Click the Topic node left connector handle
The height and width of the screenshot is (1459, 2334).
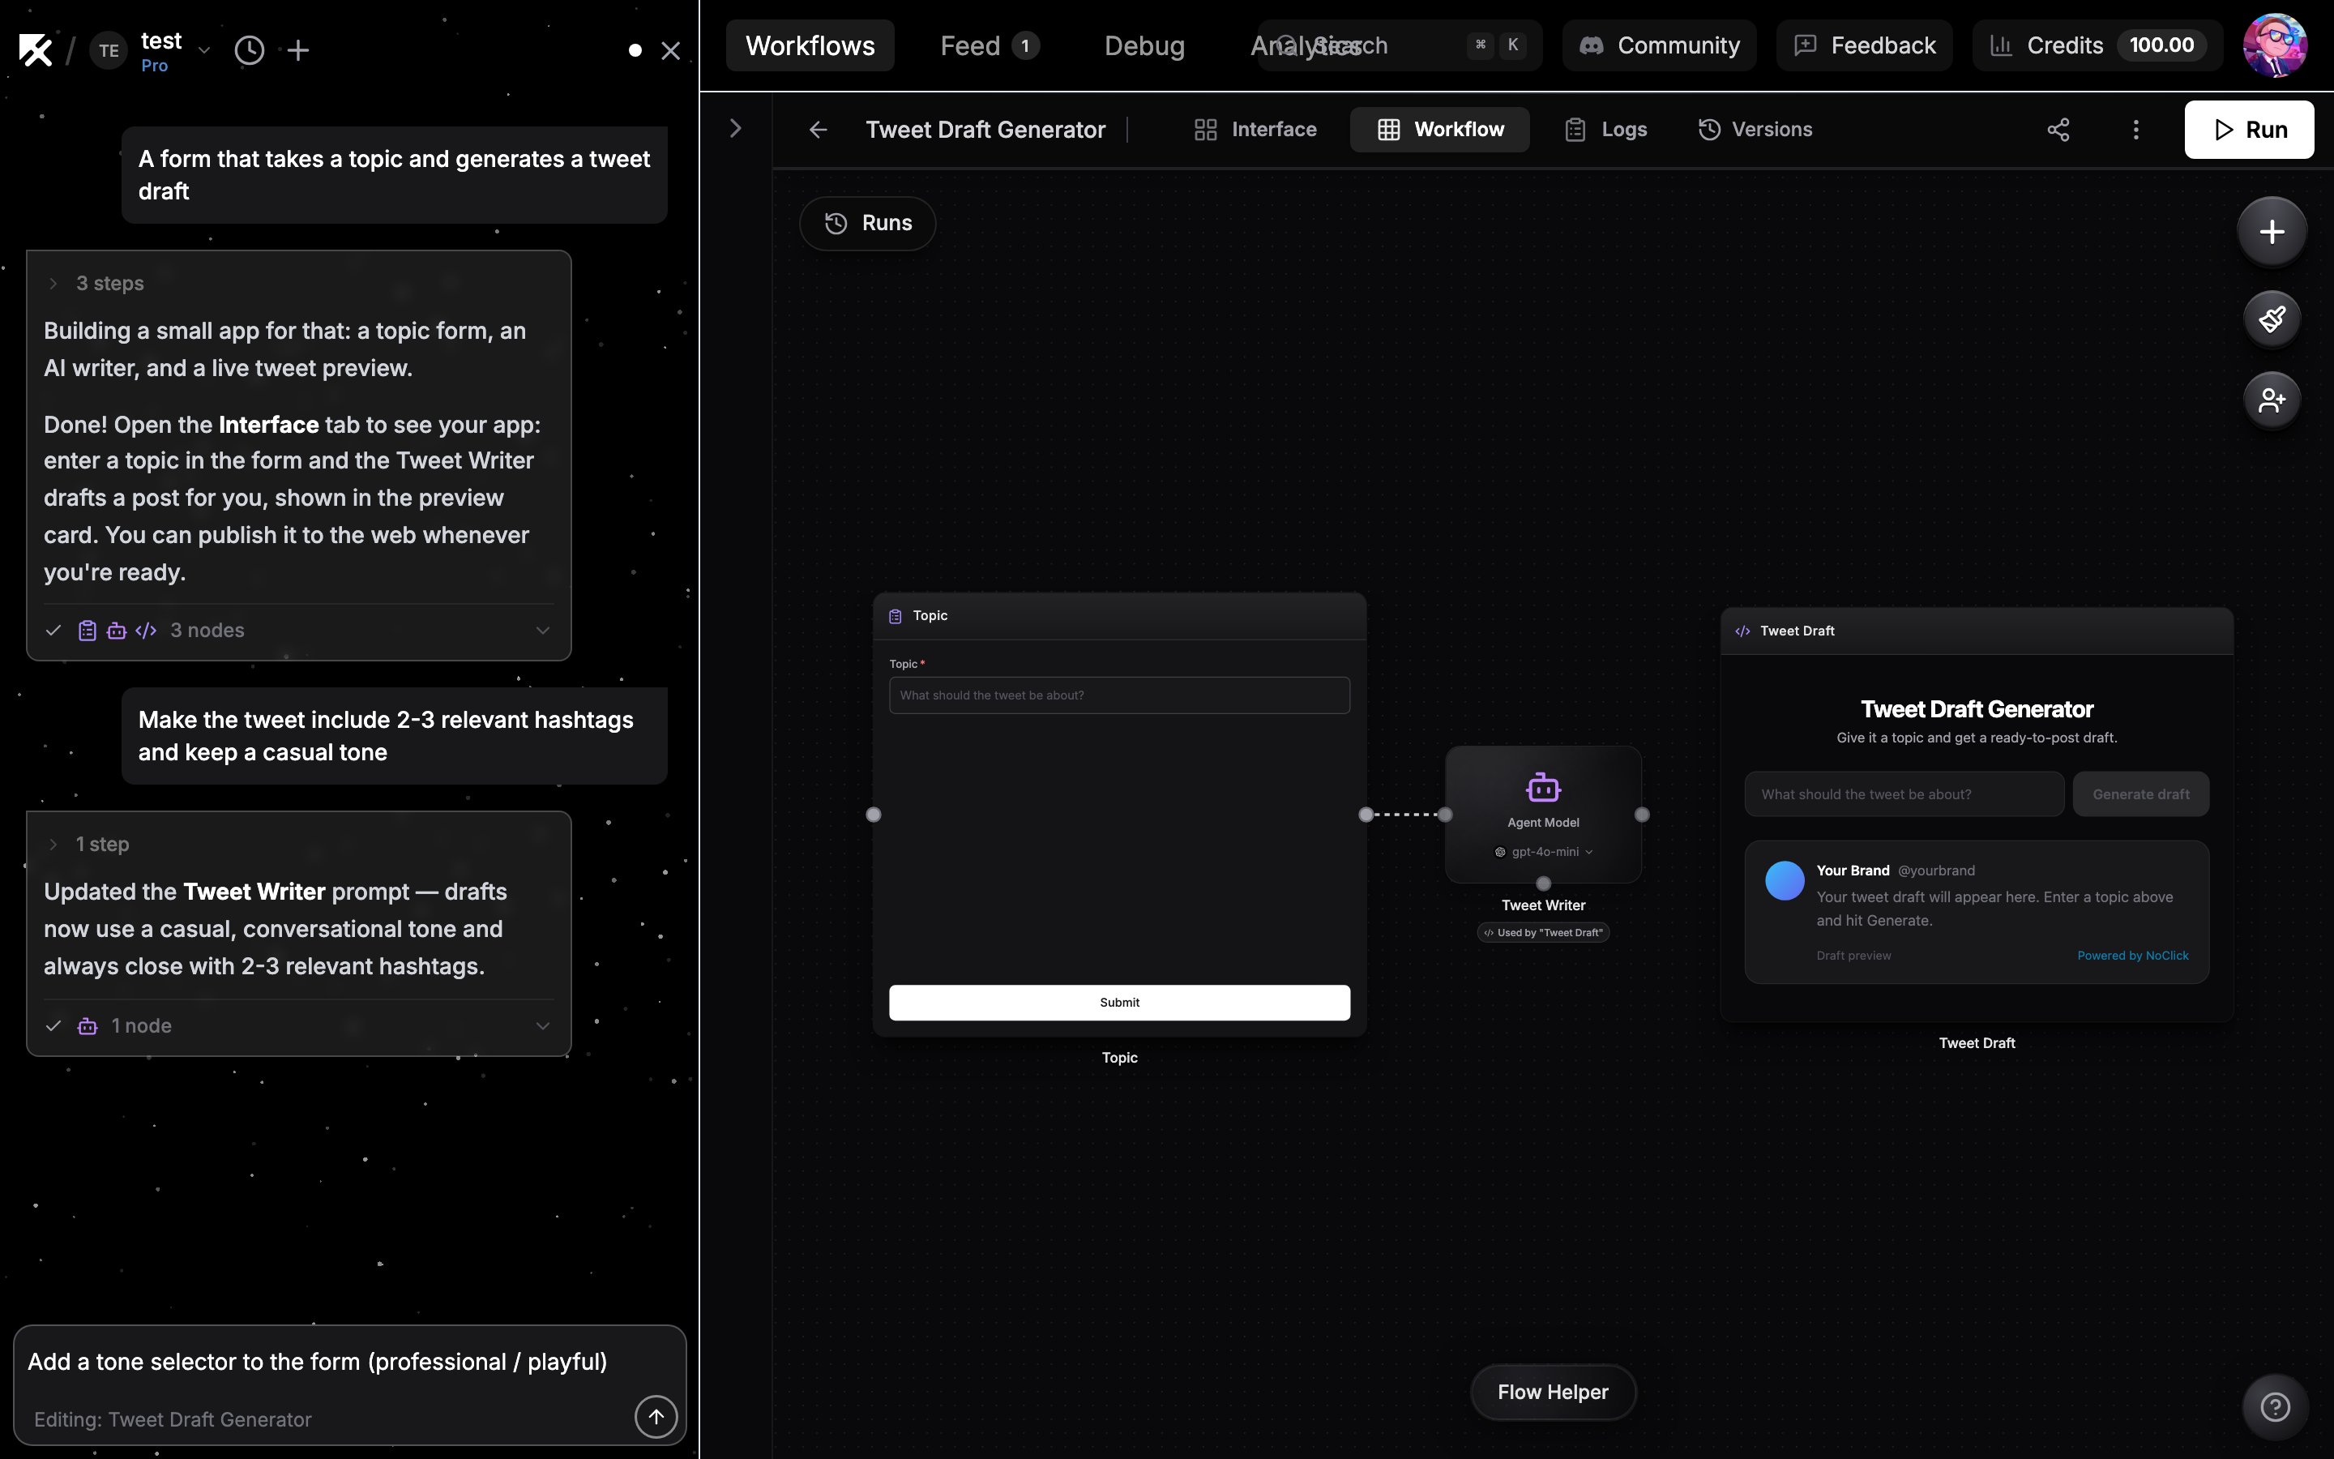coord(873,815)
